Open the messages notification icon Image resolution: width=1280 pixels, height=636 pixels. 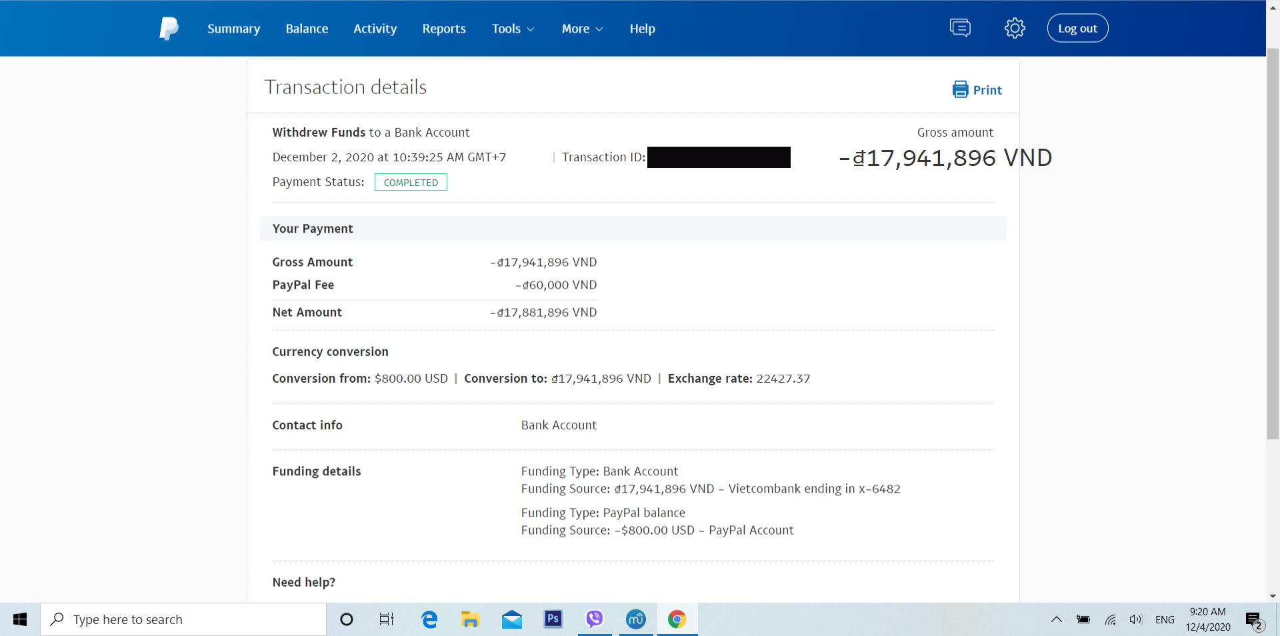[960, 28]
